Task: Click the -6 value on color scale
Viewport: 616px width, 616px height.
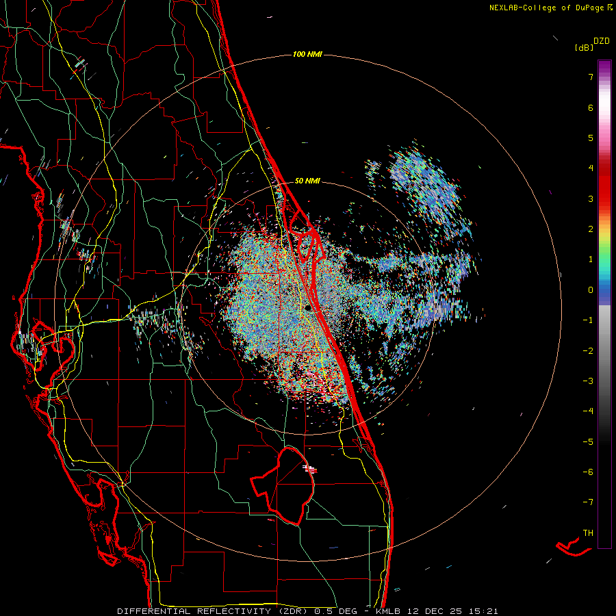Action: click(588, 472)
